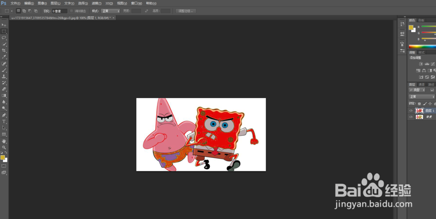Select the Pen tool
Image resolution: width=436 pixels, height=219 pixels.
(x=4, y=115)
